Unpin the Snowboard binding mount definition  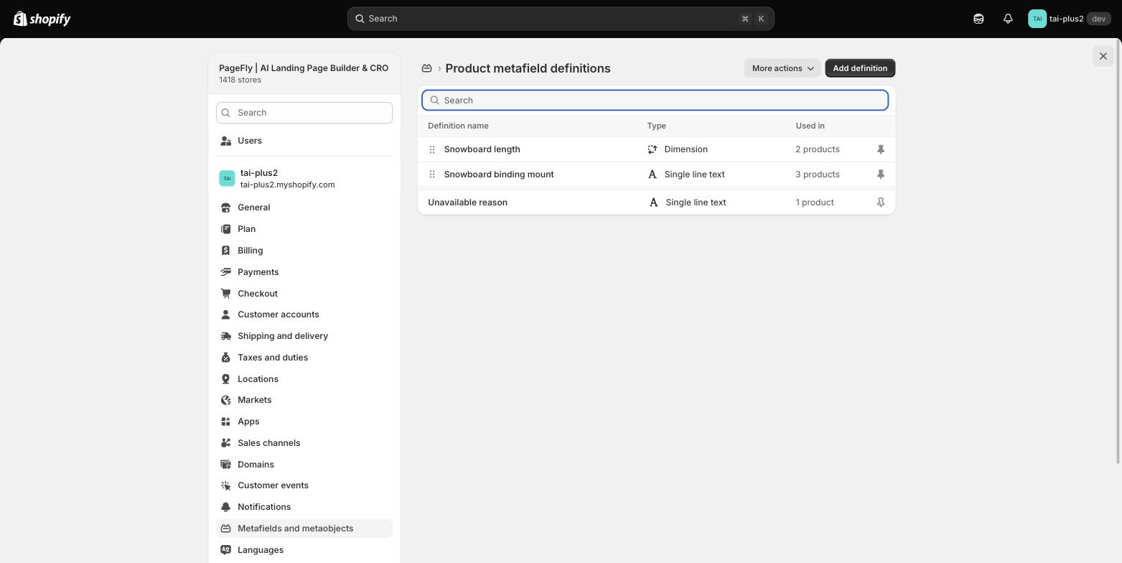[881, 175]
